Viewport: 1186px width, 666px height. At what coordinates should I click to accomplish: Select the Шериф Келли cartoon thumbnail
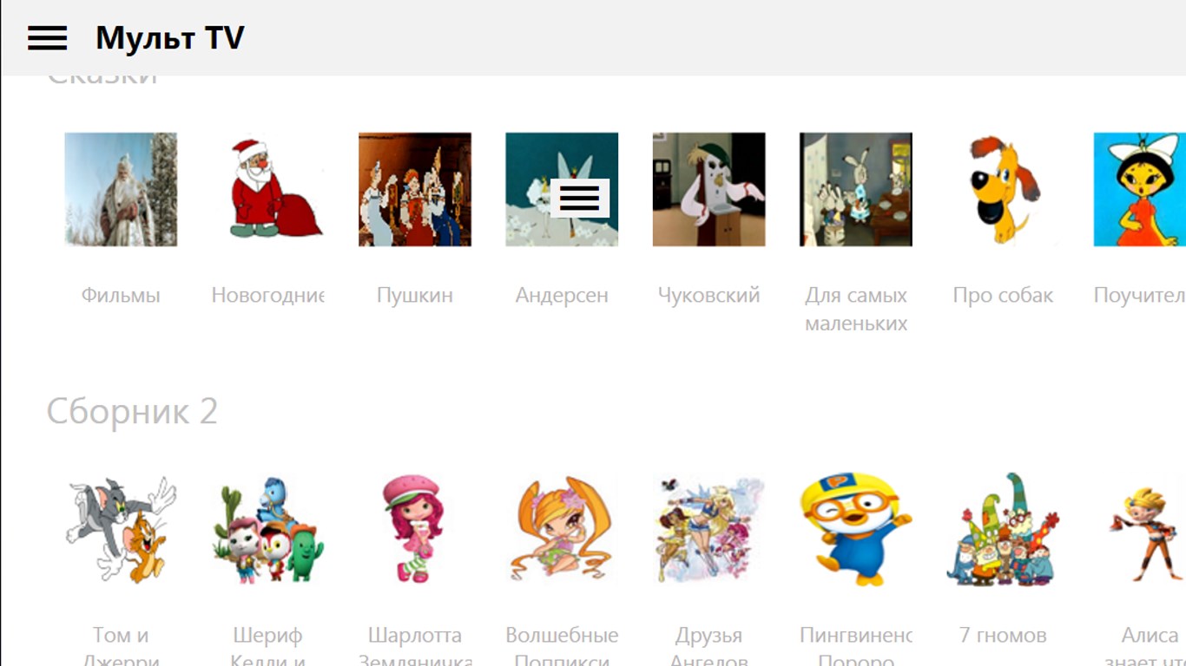[x=267, y=529]
